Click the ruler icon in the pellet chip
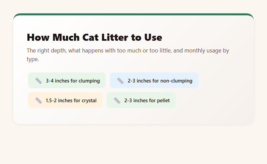The width and height of the screenshot is (267, 164). tap(117, 101)
